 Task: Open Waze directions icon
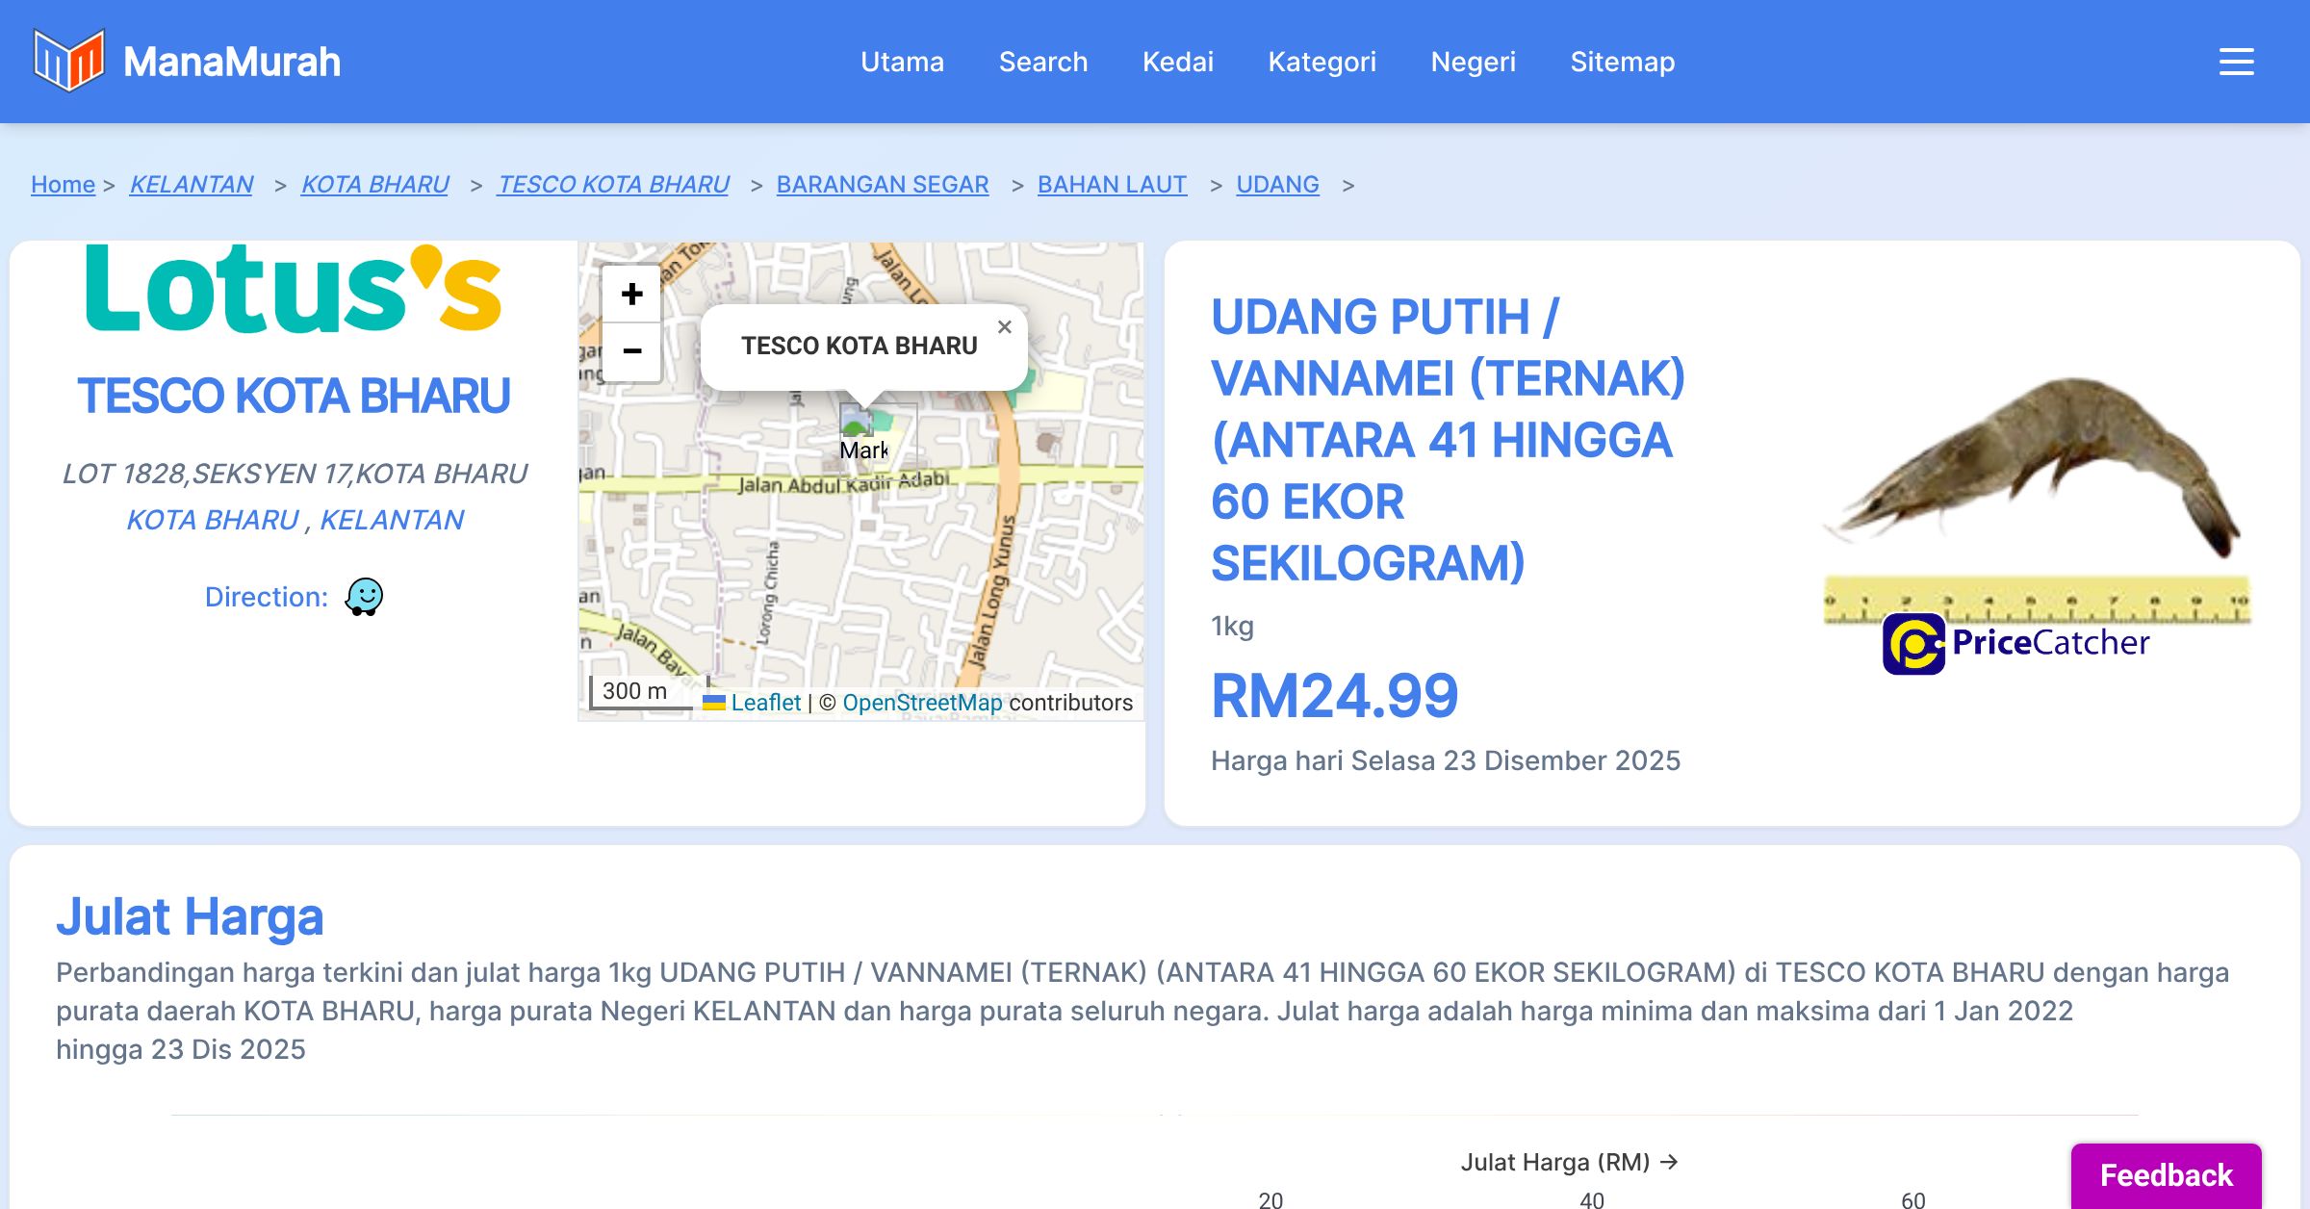tap(364, 597)
